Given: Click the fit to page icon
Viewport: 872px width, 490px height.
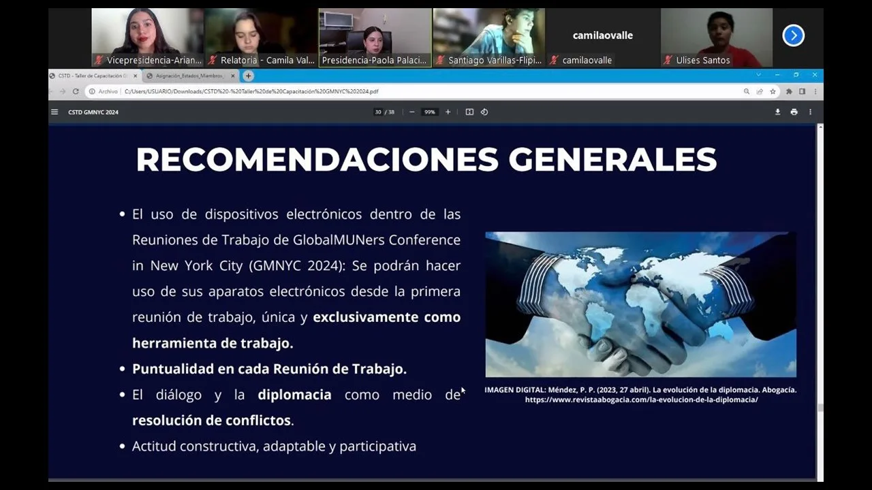Looking at the screenshot, I should 469,112.
